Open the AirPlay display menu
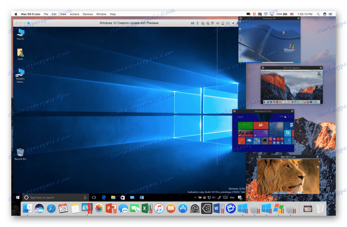Image resolution: width=347 pixels, height=227 pixels. click(272, 14)
